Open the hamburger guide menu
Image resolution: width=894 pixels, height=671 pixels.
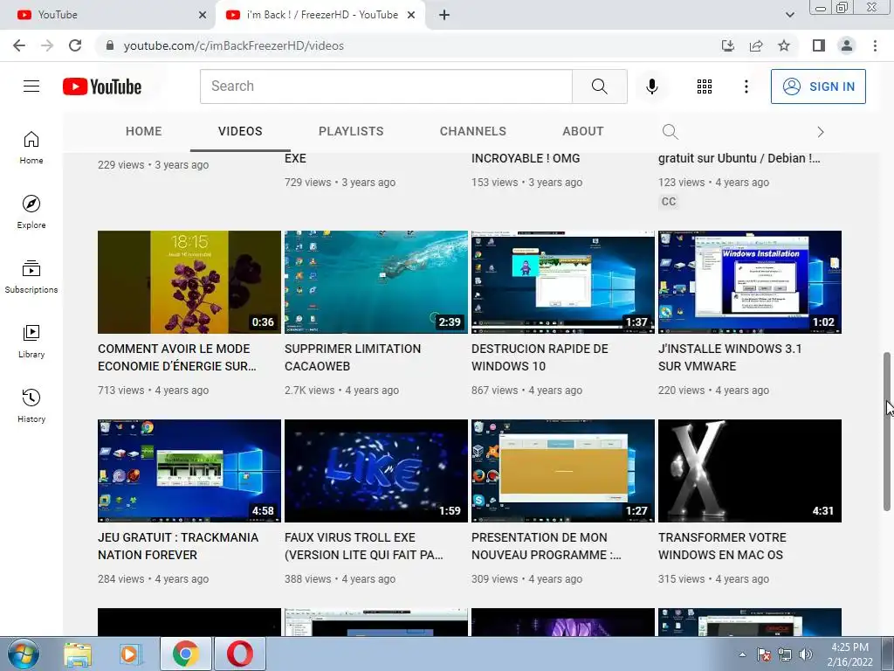tap(31, 86)
